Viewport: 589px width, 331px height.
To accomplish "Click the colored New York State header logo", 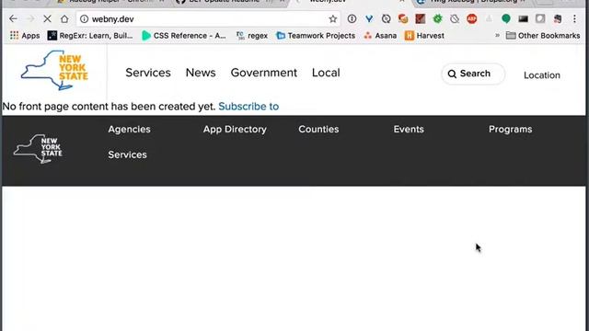I will pos(54,70).
